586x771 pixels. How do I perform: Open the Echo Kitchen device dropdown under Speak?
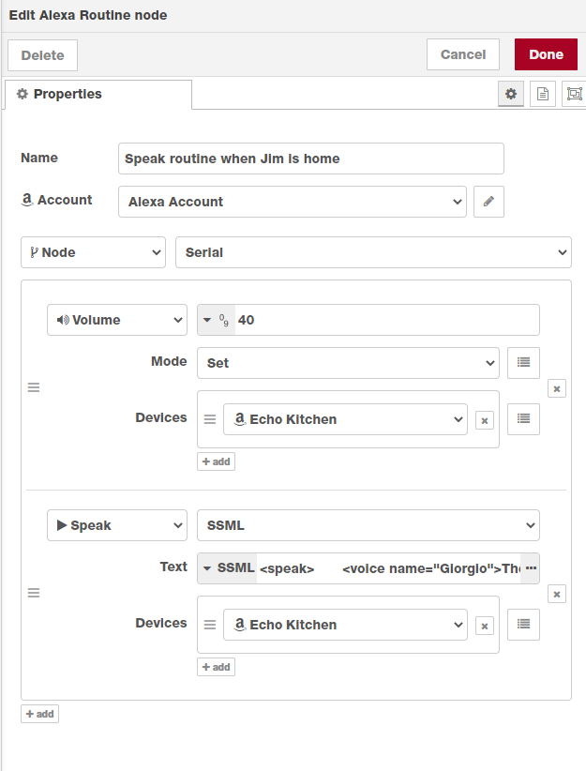[345, 624]
